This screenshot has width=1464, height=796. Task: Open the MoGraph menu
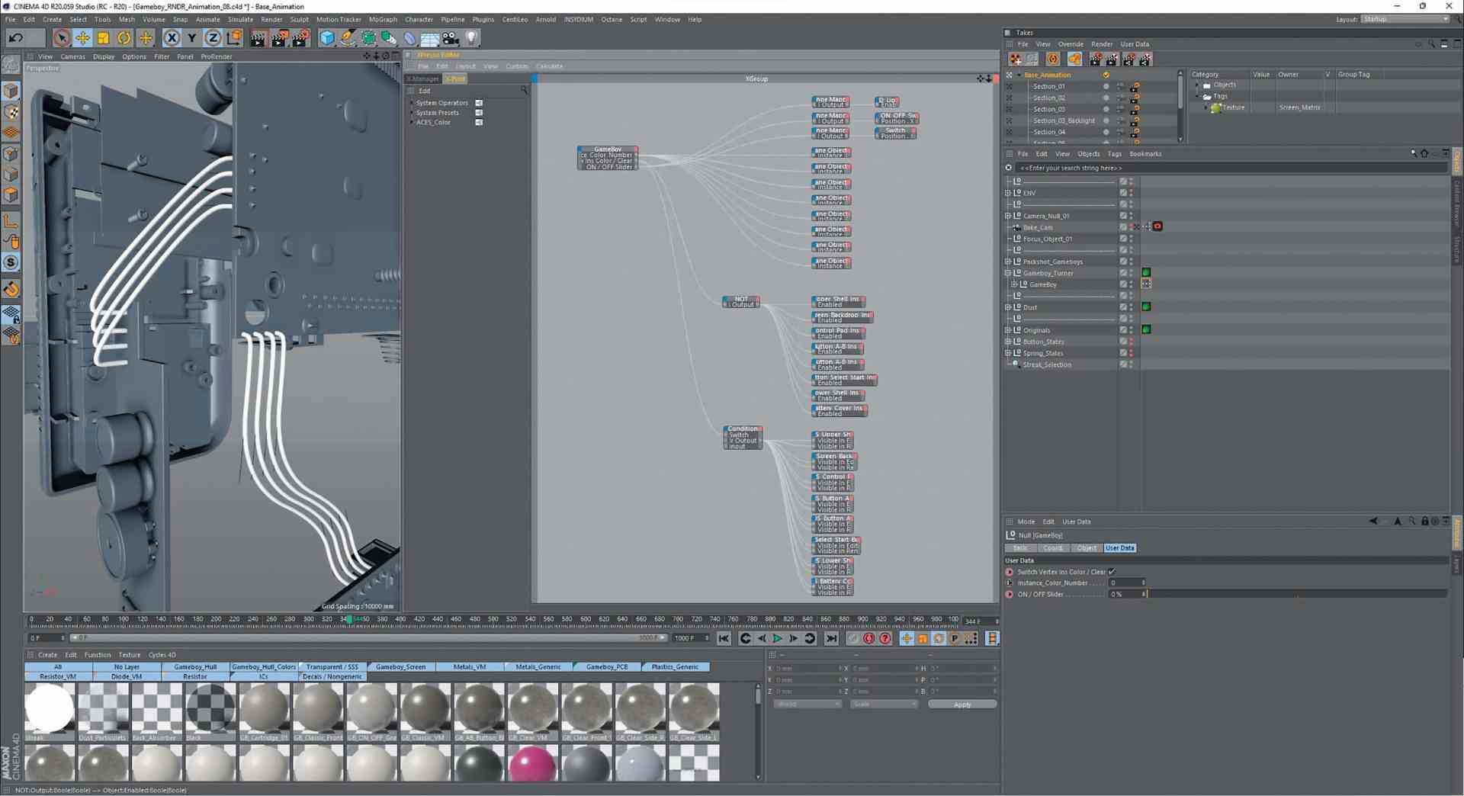(382, 20)
